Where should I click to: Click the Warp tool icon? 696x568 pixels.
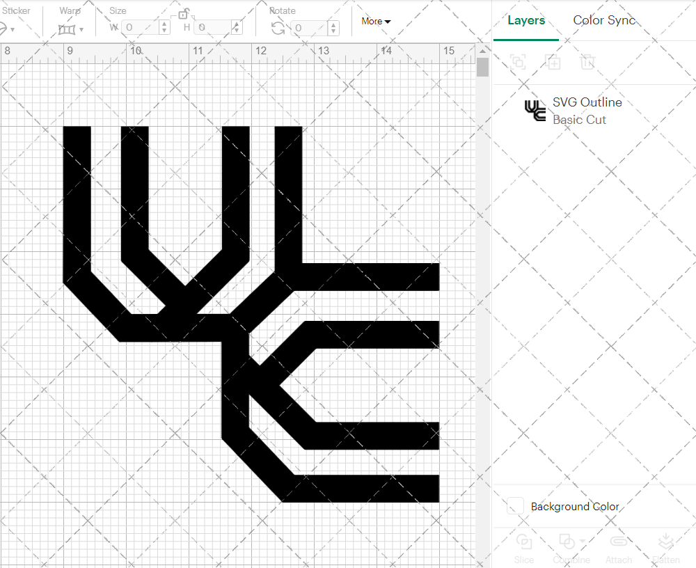click(67, 29)
